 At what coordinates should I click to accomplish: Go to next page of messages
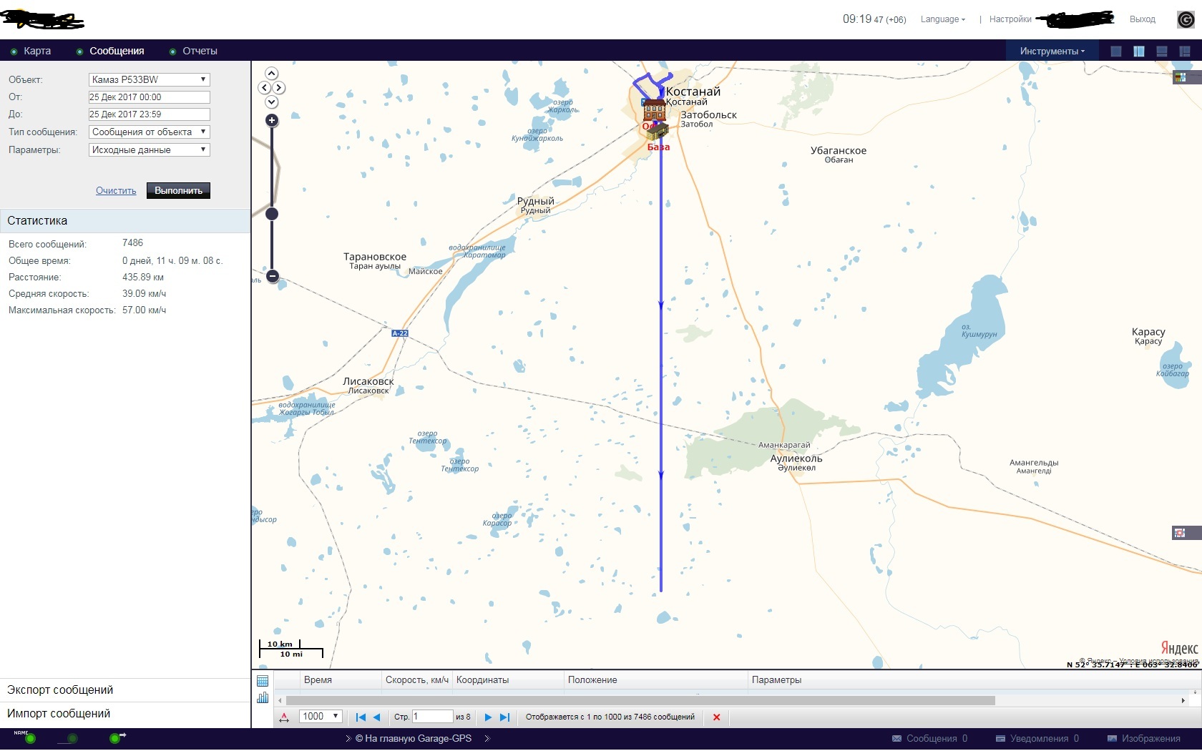coord(488,717)
